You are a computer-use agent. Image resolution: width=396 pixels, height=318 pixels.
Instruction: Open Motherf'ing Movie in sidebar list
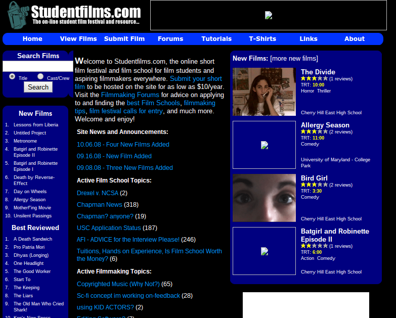pos(32,207)
